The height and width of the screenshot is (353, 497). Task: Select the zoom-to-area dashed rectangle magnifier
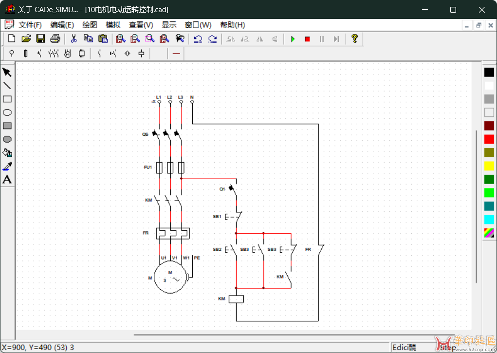149,38
